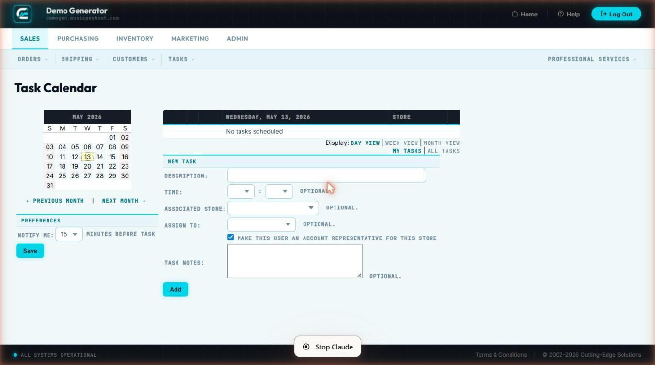
Task: Switch display to Month View
Action: 442,143
